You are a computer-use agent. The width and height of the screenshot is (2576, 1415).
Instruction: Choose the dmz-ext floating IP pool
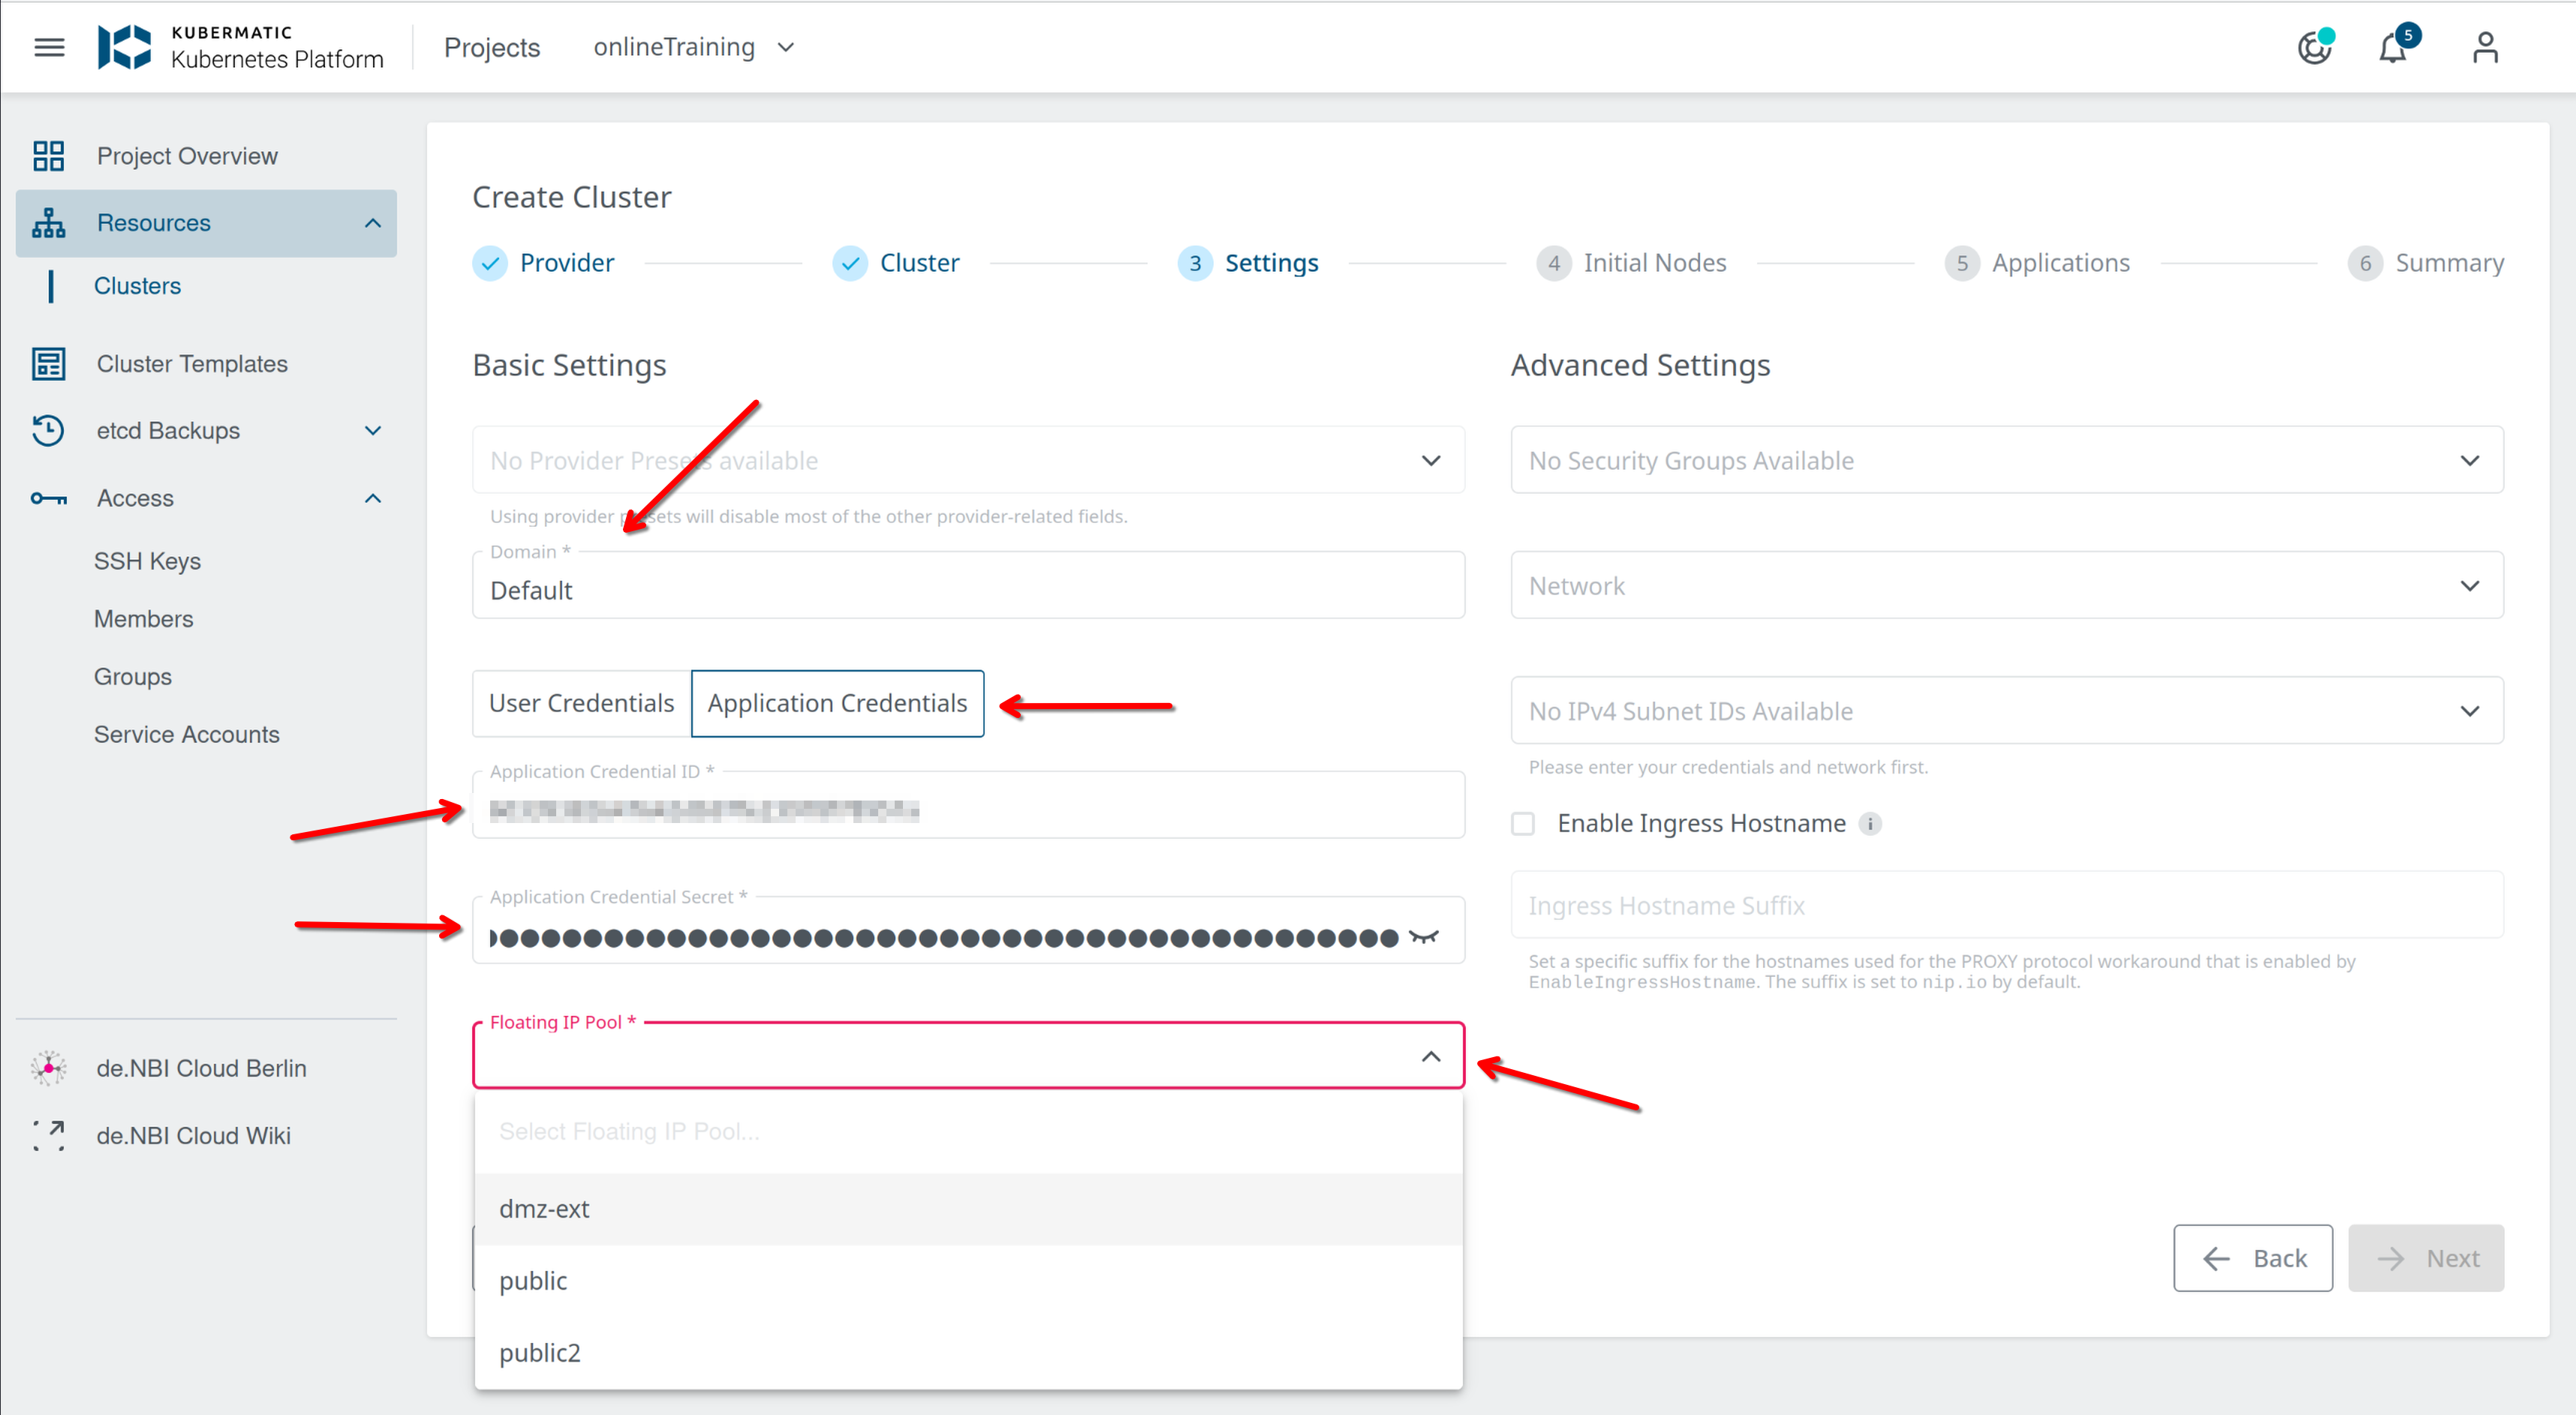[544, 1208]
